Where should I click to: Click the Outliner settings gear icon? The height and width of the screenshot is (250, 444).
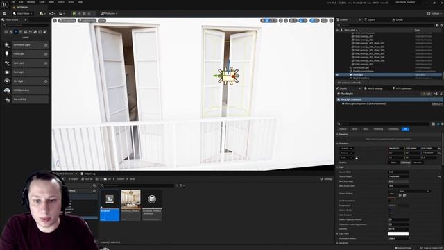coord(441,25)
